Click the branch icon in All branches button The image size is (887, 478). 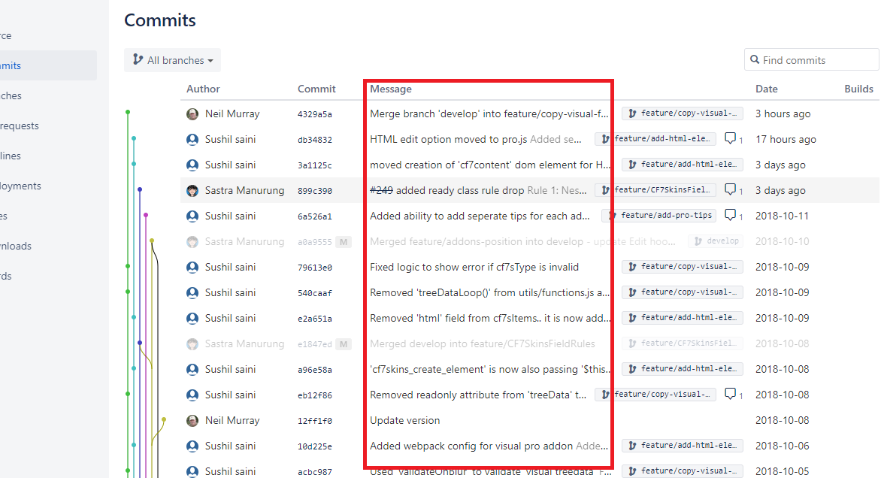pyautogui.click(x=138, y=60)
